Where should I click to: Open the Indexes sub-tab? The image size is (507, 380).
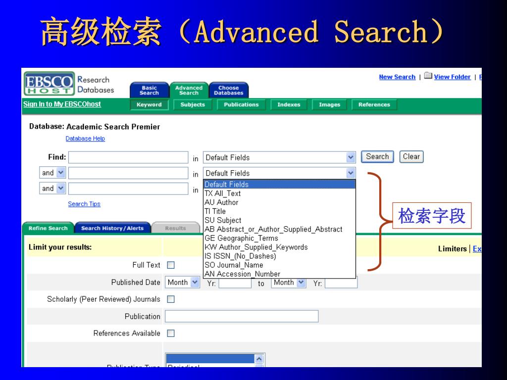[289, 105]
